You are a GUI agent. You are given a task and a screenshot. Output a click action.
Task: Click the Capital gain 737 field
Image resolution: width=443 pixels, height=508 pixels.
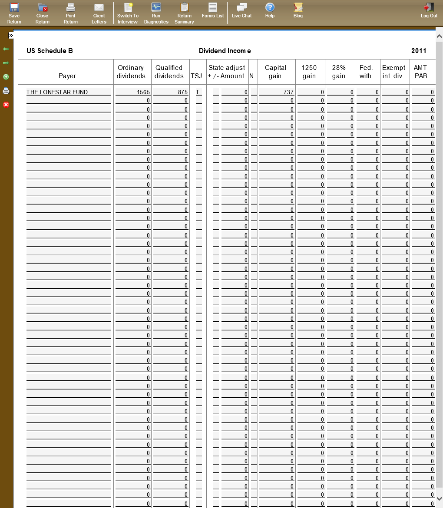pyautogui.click(x=277, y=92)
